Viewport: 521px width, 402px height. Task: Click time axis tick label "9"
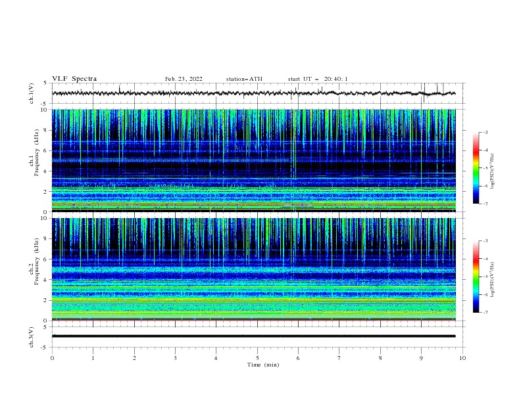tap(421, 358)
